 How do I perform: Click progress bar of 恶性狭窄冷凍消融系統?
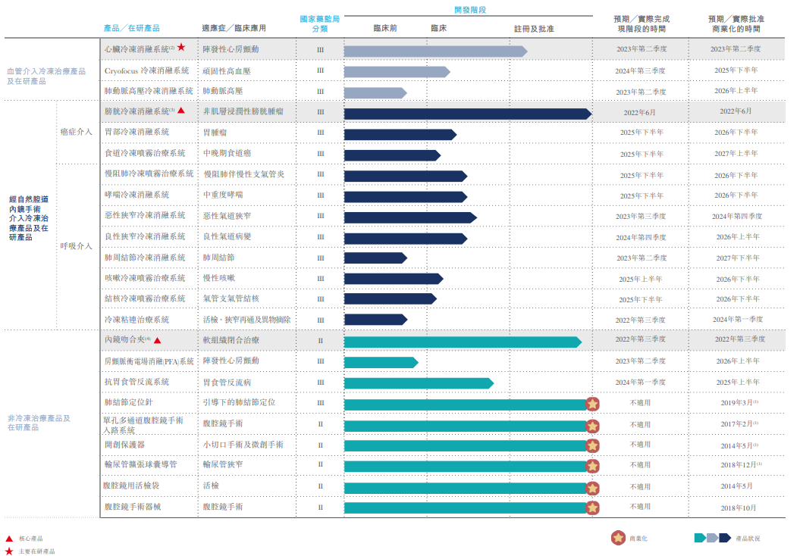[410, 217]
